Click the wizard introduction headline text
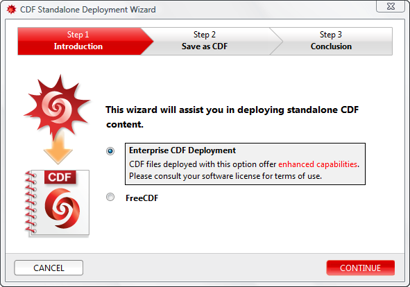The image size is (410, 287). coord(232,117)
